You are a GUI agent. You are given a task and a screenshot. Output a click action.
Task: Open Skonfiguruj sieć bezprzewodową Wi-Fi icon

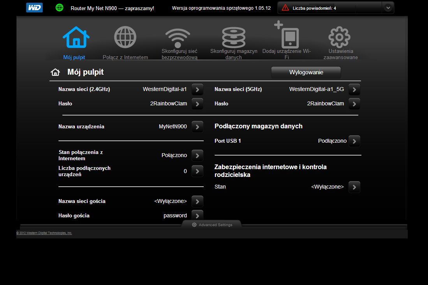(x=178, y=38)
